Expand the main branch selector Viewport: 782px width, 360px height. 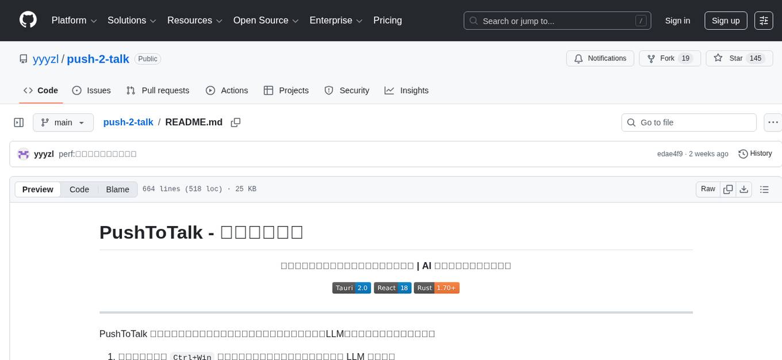pos(63,122)
